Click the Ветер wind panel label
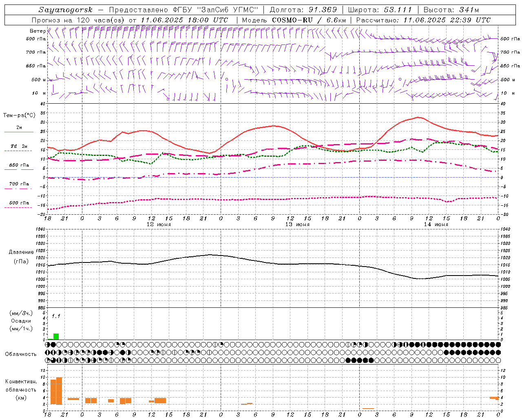 pos(38,31)
